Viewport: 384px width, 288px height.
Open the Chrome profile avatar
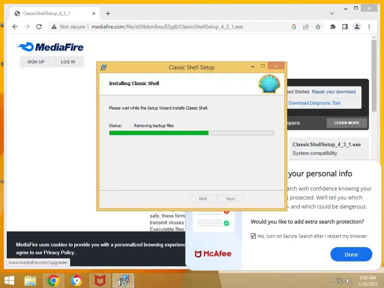pos(357,27)
